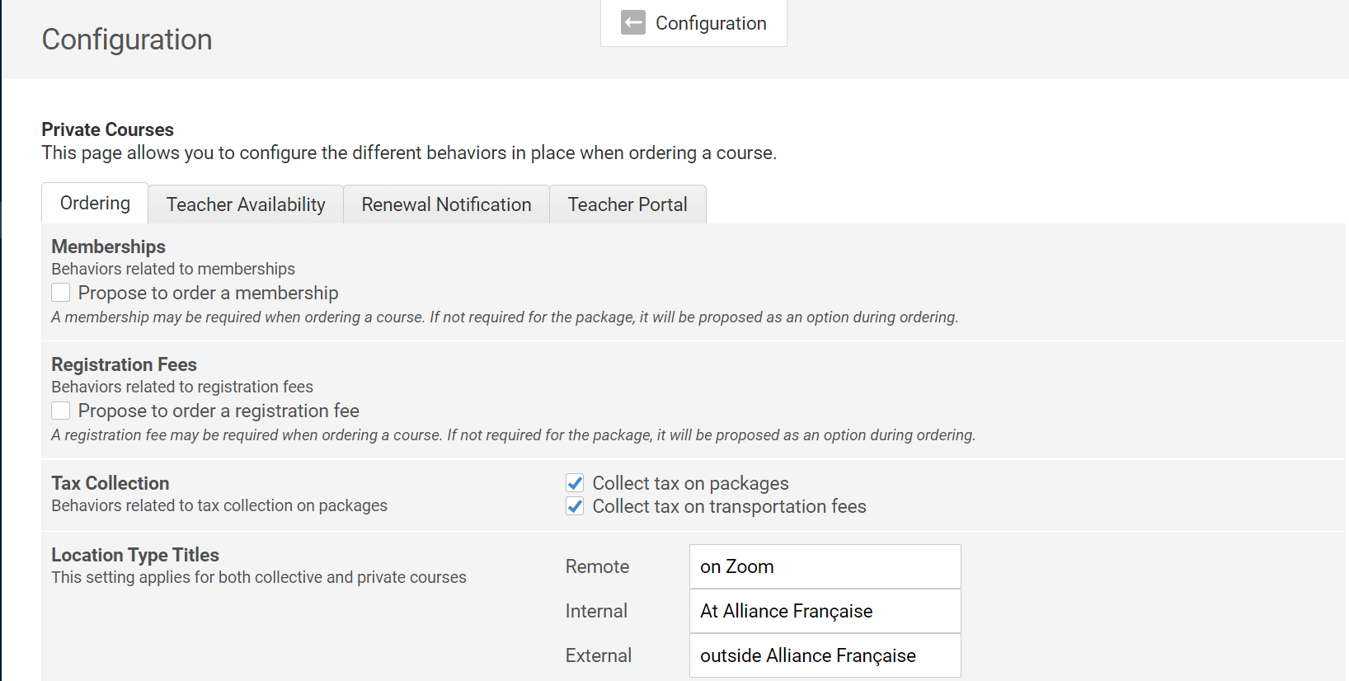The image size is (1349, 681).
Task: Click the Remote location title field
Action: [x=825, y=567]
